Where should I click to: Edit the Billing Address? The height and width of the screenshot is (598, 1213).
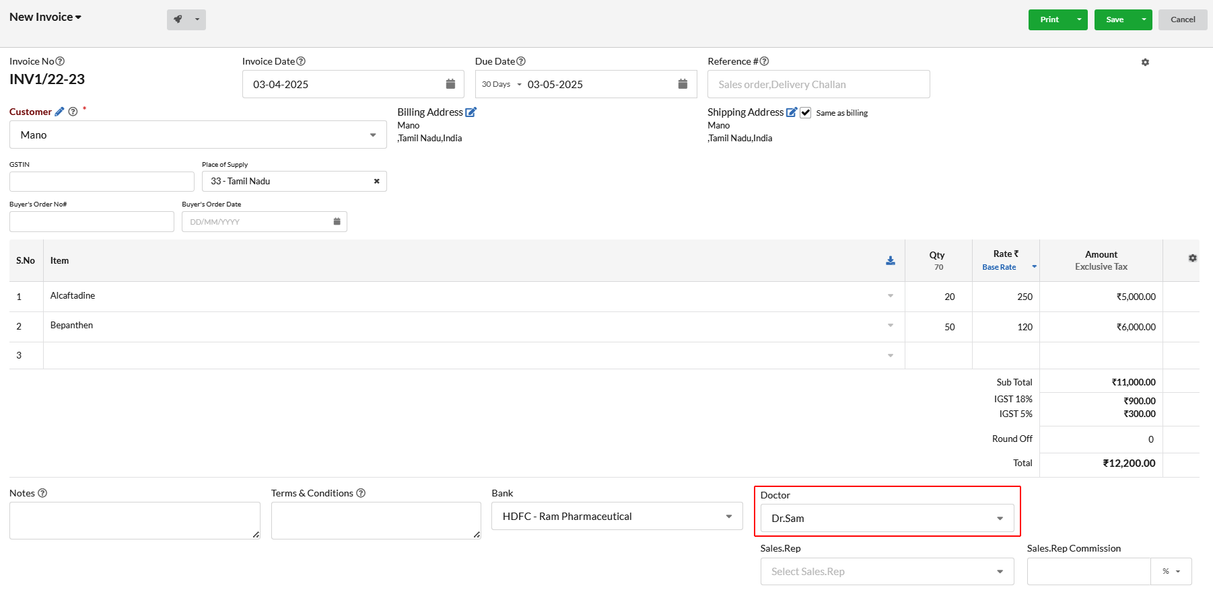click(x=471, y=112)
